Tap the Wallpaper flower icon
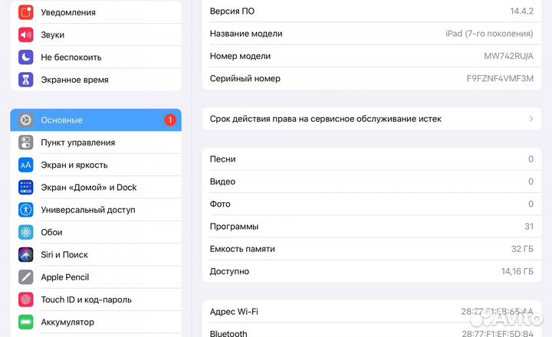The width and height of the screenshot is (552, 337). (26, 232)
